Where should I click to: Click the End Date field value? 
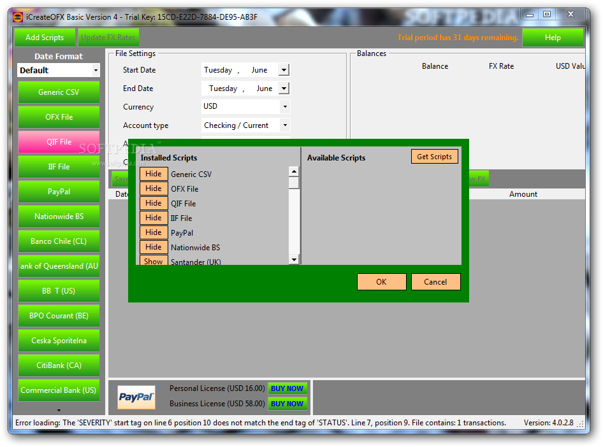[240, 89]
